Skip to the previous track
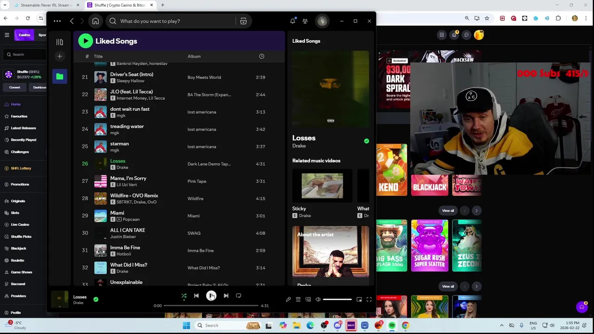Image resolution: width=594 pixels, height=334 pixels. click(x=196, y=295)
